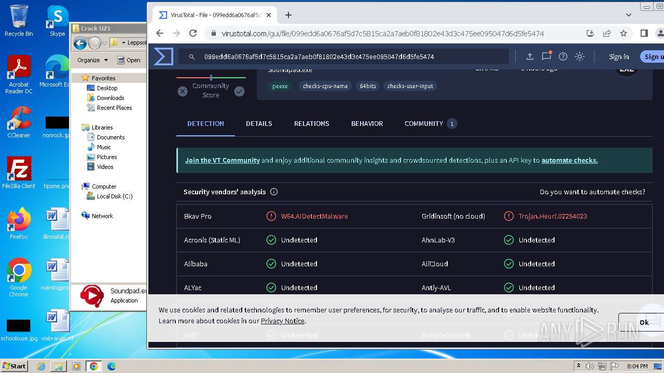Select Network in Explorer navigation pane
This screenshot has width=664, height=373.
pos(102,216)
